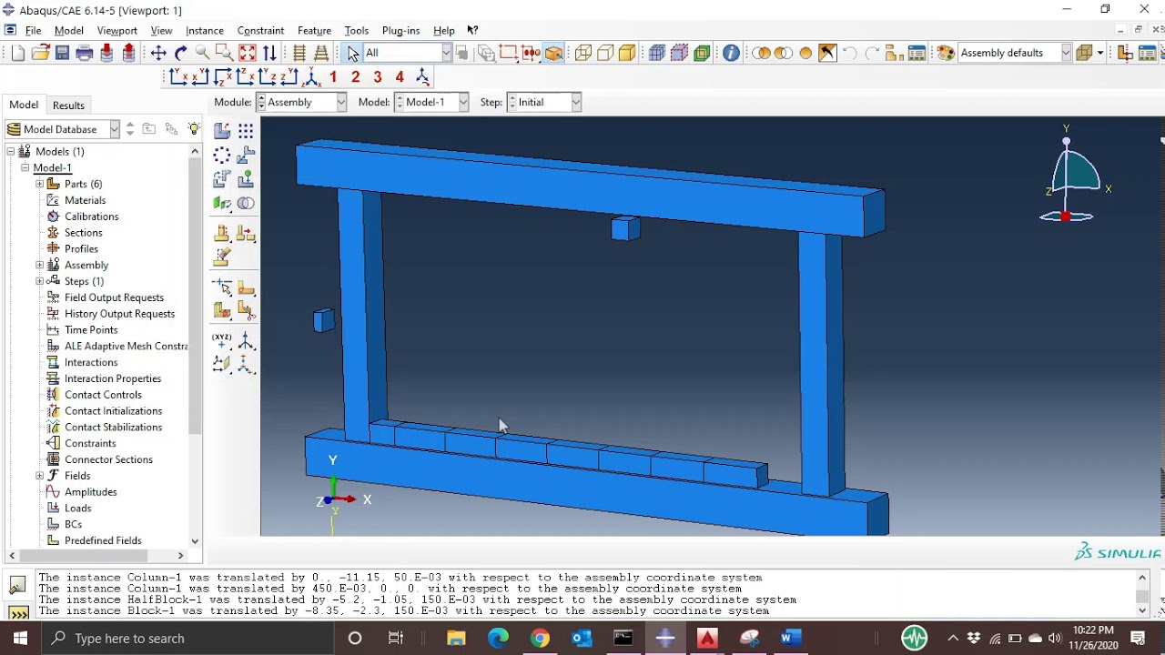Open the Module dropdown showing Assembly
Image resolution: width=1165 pixels, height=655 pixels.
[x=301, y=103]
